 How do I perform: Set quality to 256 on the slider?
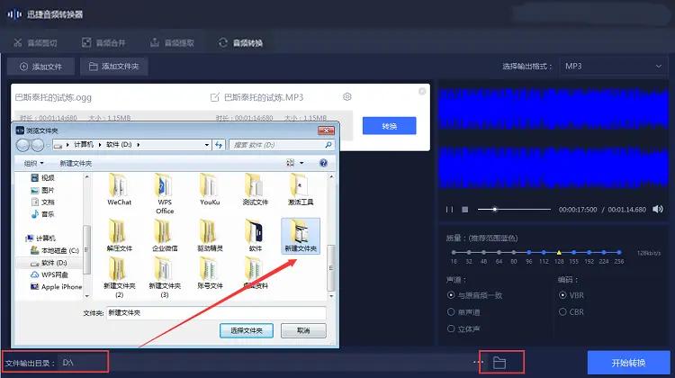tap(619, 252)
